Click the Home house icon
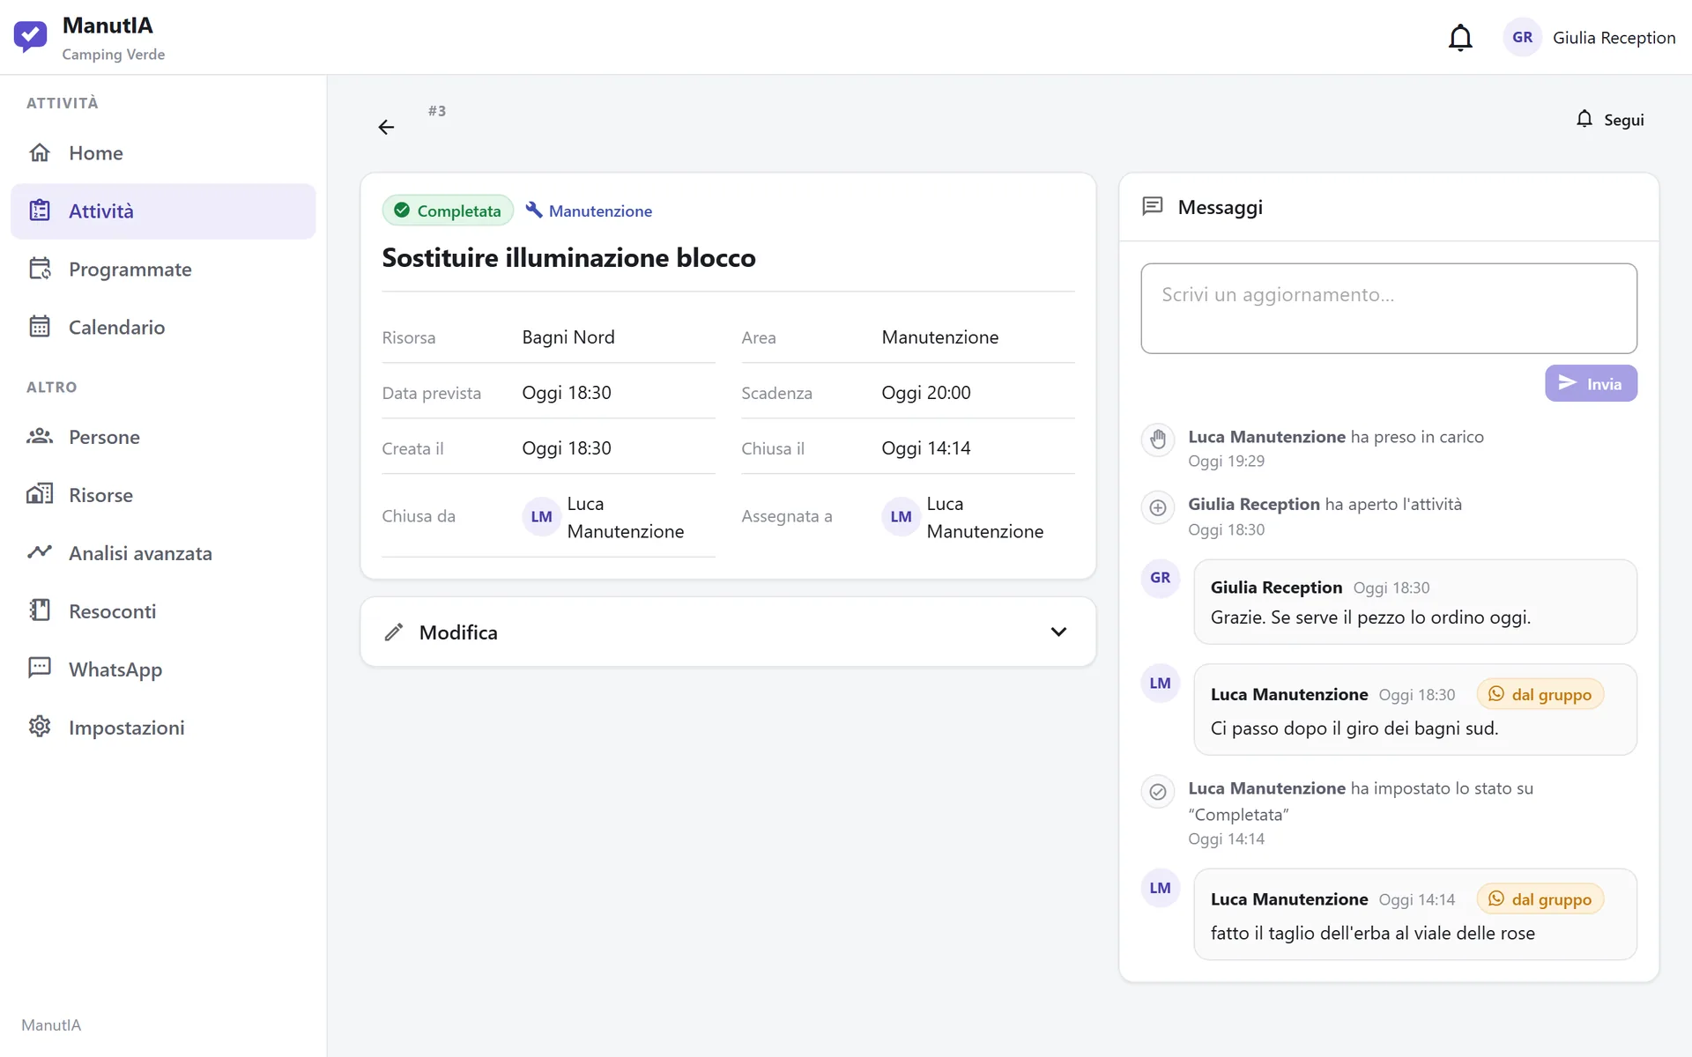1692x1057 pixels. point(40,152)
